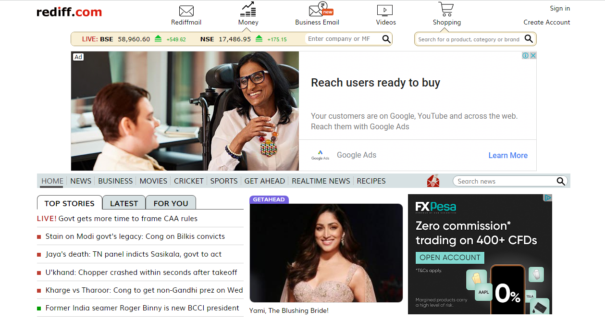Open the Money chart icon
Image resolution: width=605 pixels, height=334 pixels.
(248, 9)
